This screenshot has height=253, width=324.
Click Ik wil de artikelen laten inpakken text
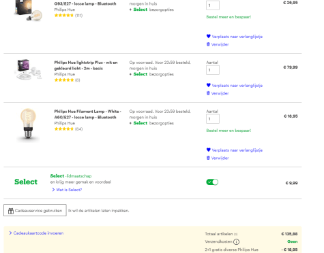(98, 211)
